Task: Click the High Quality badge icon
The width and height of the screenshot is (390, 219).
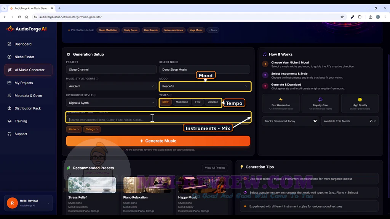Action: 360,100
